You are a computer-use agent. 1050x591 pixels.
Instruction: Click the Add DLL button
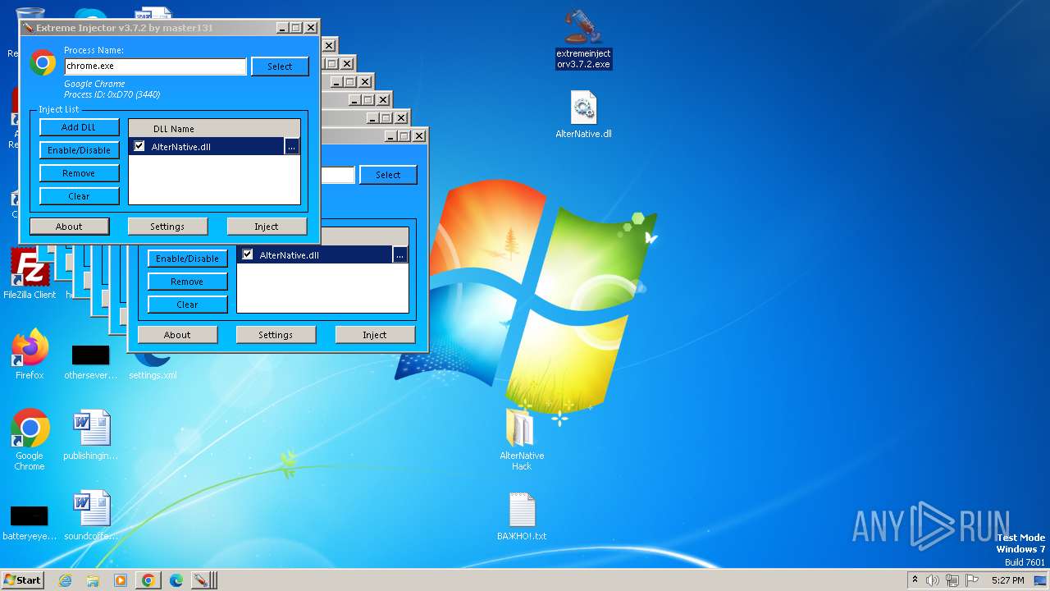(x=79, y=127)
